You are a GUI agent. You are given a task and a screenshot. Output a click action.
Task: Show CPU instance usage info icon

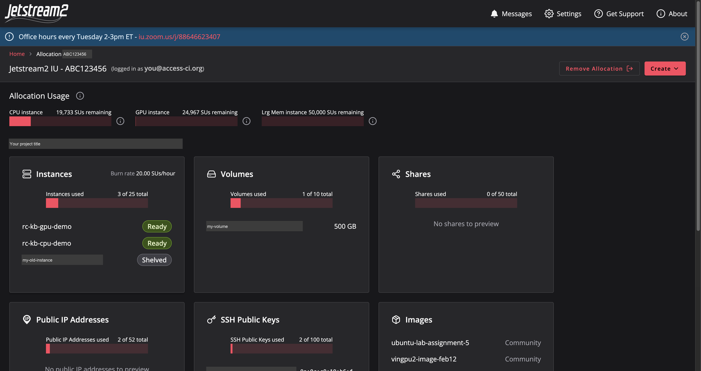point(120,121)
